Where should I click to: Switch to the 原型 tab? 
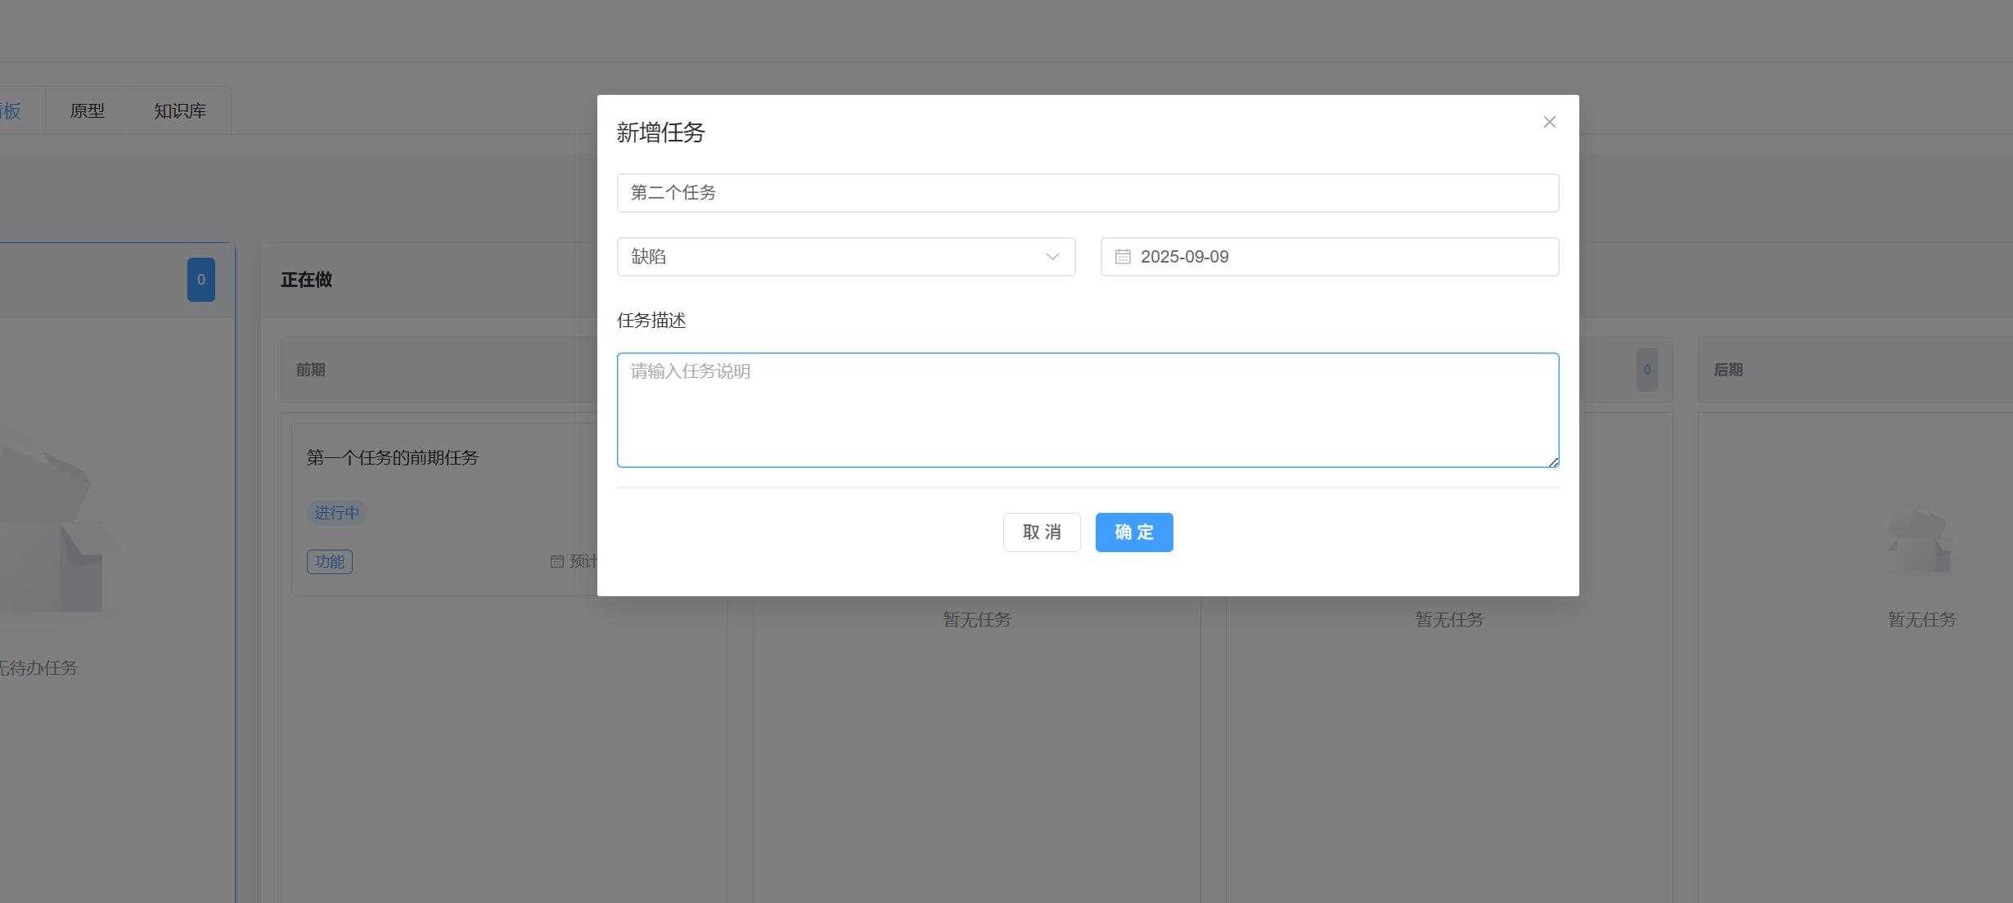click(x=87, y=111)
